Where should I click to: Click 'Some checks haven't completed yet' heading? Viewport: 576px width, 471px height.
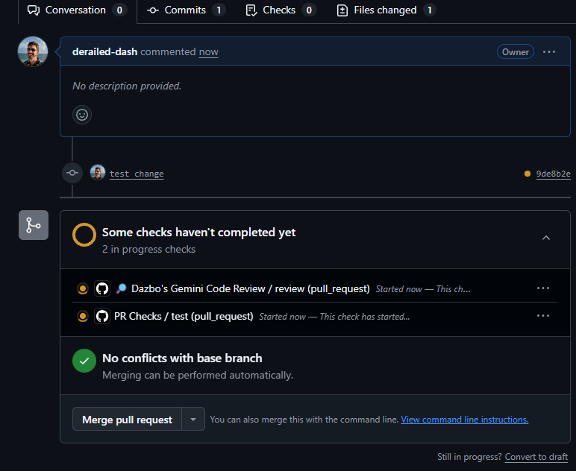(198, 233)
